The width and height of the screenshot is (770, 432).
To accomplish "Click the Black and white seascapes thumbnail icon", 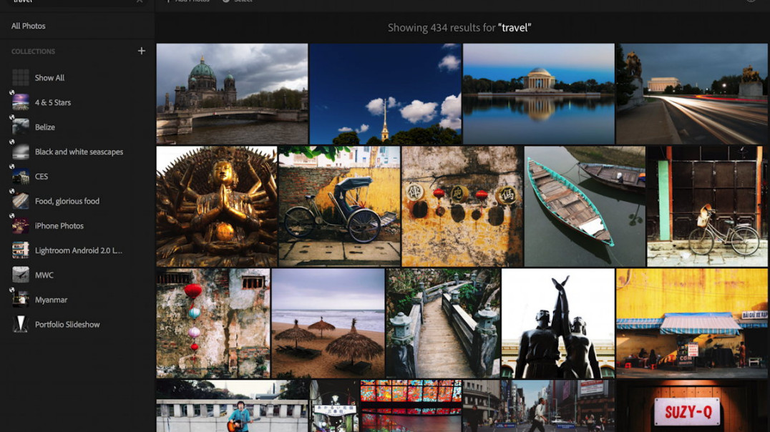I will coord(21,152).
